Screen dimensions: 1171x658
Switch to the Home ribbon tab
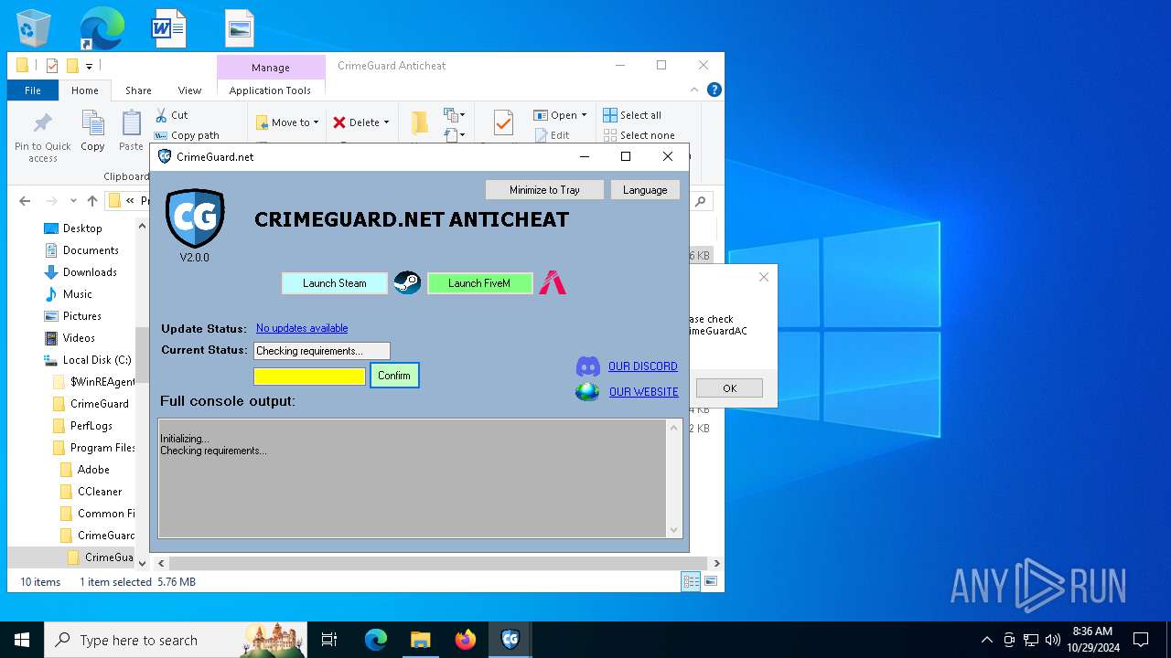pos(85,90)
